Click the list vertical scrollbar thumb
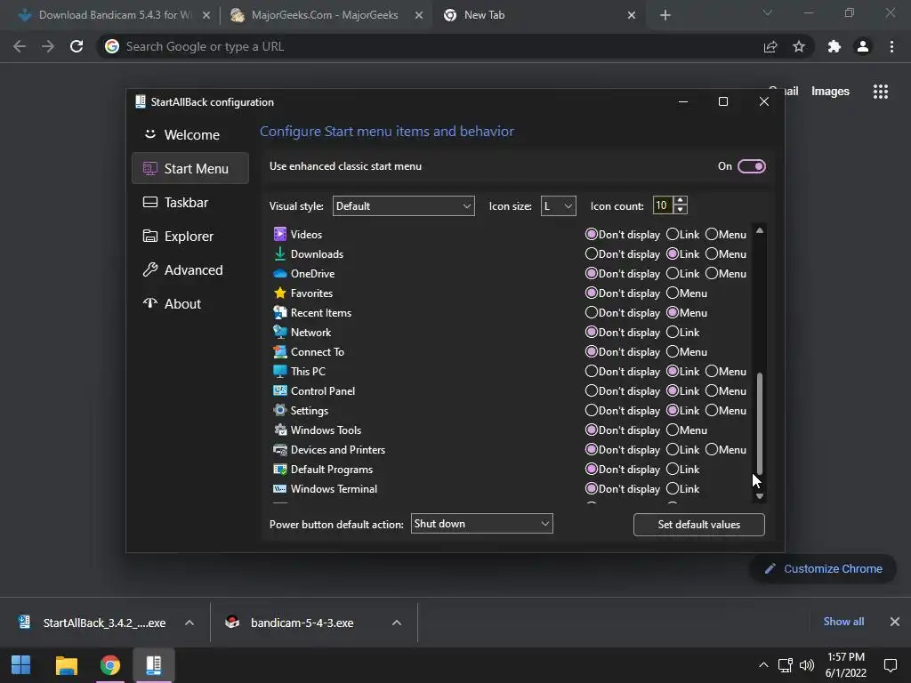Image resolution: width=911 pixels, height=683 pixels. click(760, 424)
